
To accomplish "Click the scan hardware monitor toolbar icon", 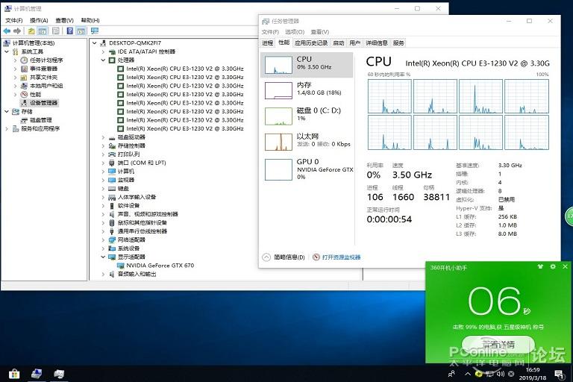I will (x=95, y=31).
